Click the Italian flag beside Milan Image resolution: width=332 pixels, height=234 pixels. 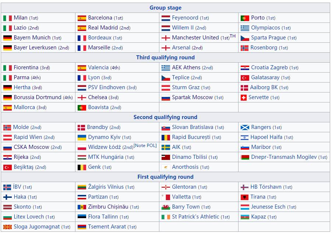point(7,18)
